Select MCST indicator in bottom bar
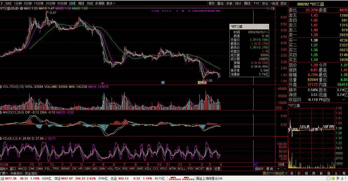The image size is (348, 181). click(200, 169)
